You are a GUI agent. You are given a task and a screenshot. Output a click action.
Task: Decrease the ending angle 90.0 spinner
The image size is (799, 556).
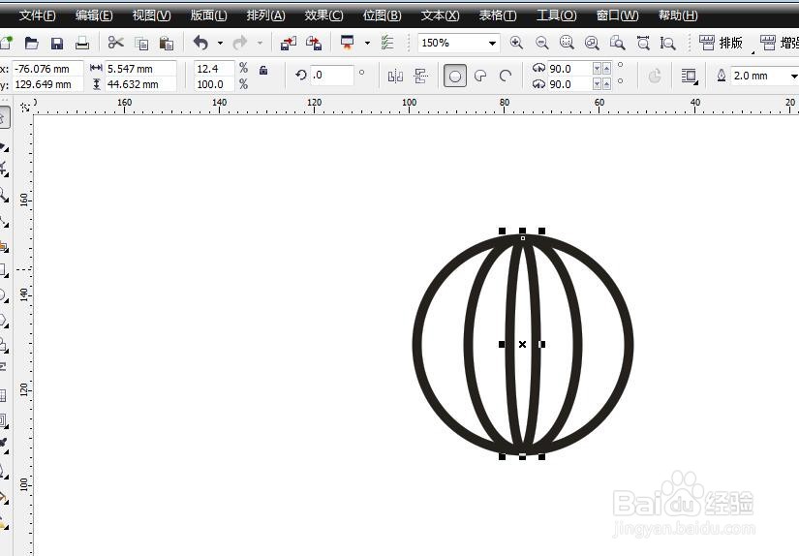coord(597,84)
